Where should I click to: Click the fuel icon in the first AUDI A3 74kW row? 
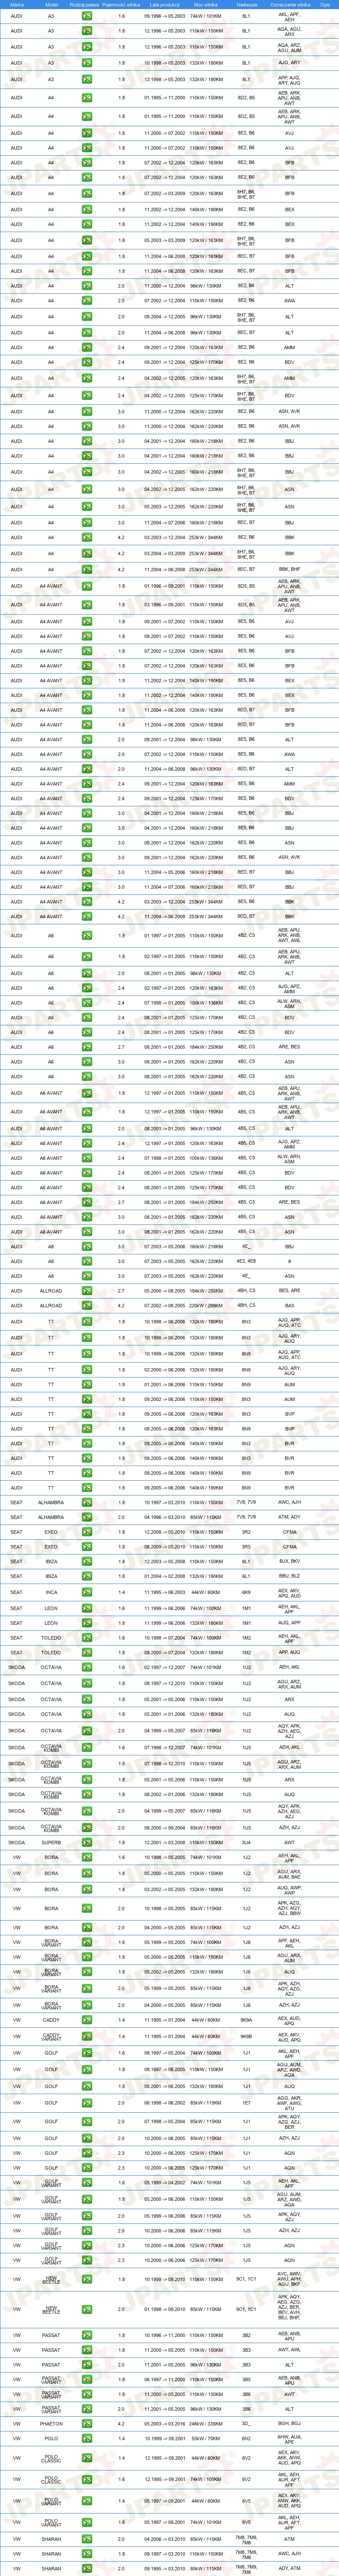click(88, 16)
